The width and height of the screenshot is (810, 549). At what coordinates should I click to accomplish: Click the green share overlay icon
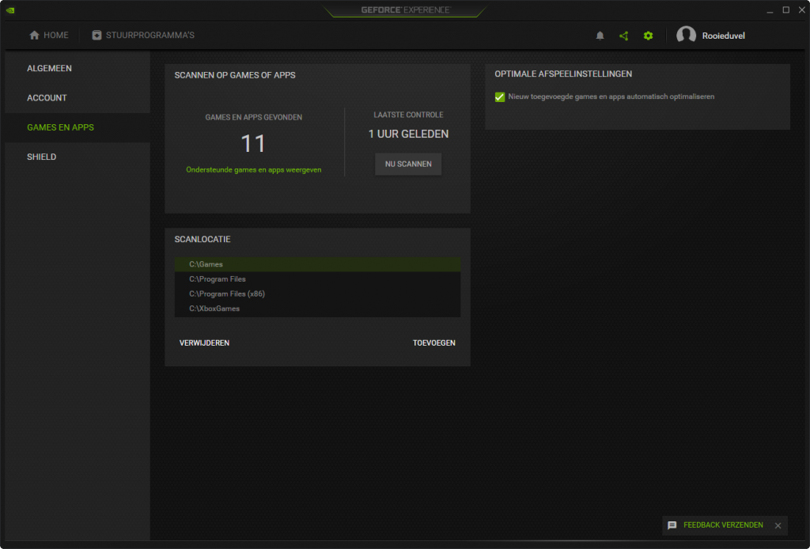[623, 36]
